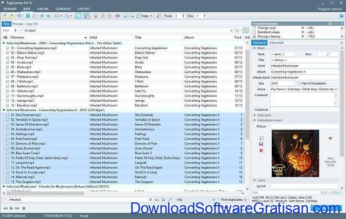Viewport: 346px width, 219px height.
Task: Collapse the Main section
Action: coord(255,48)
